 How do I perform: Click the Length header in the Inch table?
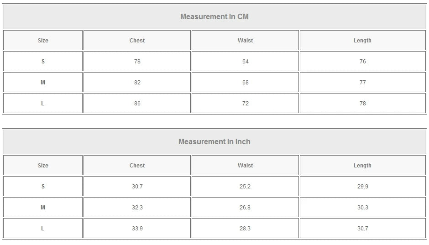click(x=362, y=166)
